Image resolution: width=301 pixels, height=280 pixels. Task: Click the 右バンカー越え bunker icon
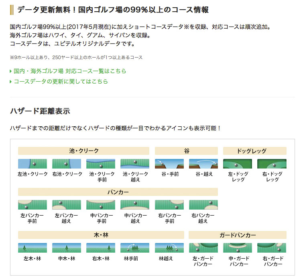click(203, 205)
